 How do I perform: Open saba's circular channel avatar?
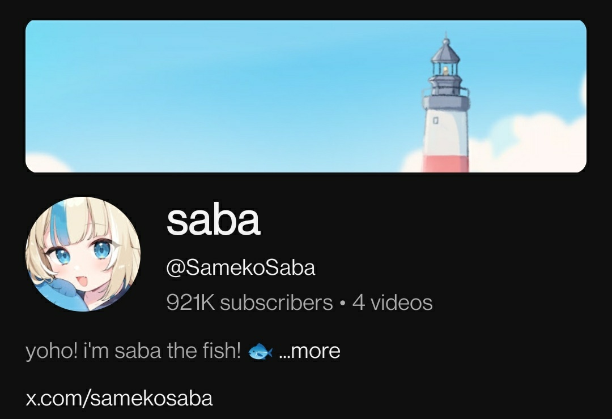(83, 254)
